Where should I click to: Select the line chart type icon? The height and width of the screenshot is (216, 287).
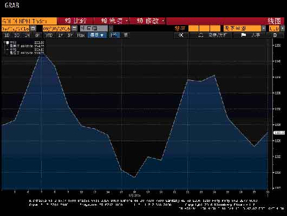(x=114, y=35)
